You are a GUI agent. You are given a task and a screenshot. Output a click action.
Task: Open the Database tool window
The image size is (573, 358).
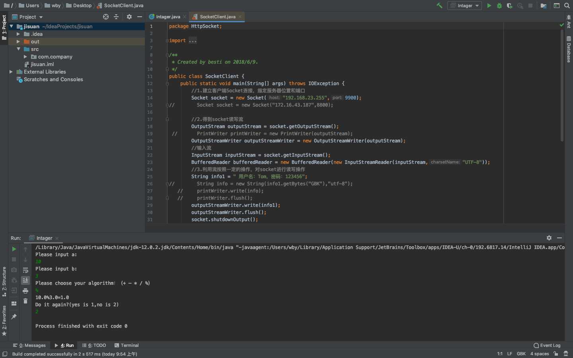[x=569, y=49]
